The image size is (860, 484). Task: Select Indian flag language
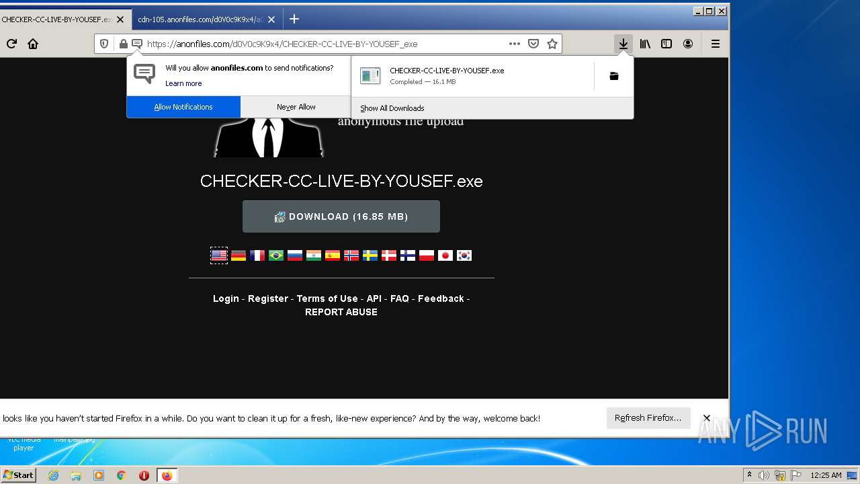coord(314,255)
